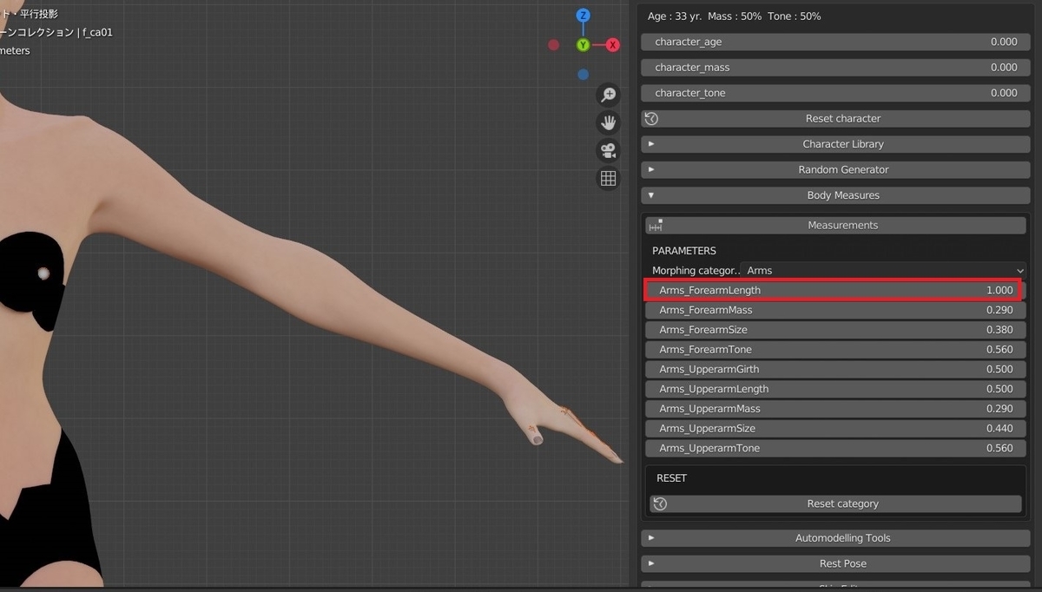
Task: Expand the Character Library panel
Action: coord(834,144)
